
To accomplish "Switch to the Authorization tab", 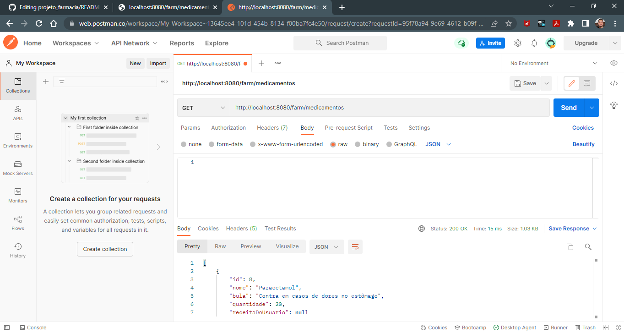I will (x=228, y=127).
